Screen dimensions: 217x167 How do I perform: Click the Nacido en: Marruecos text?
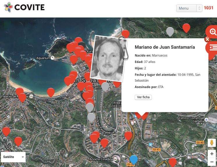click(x=151, y=55)
